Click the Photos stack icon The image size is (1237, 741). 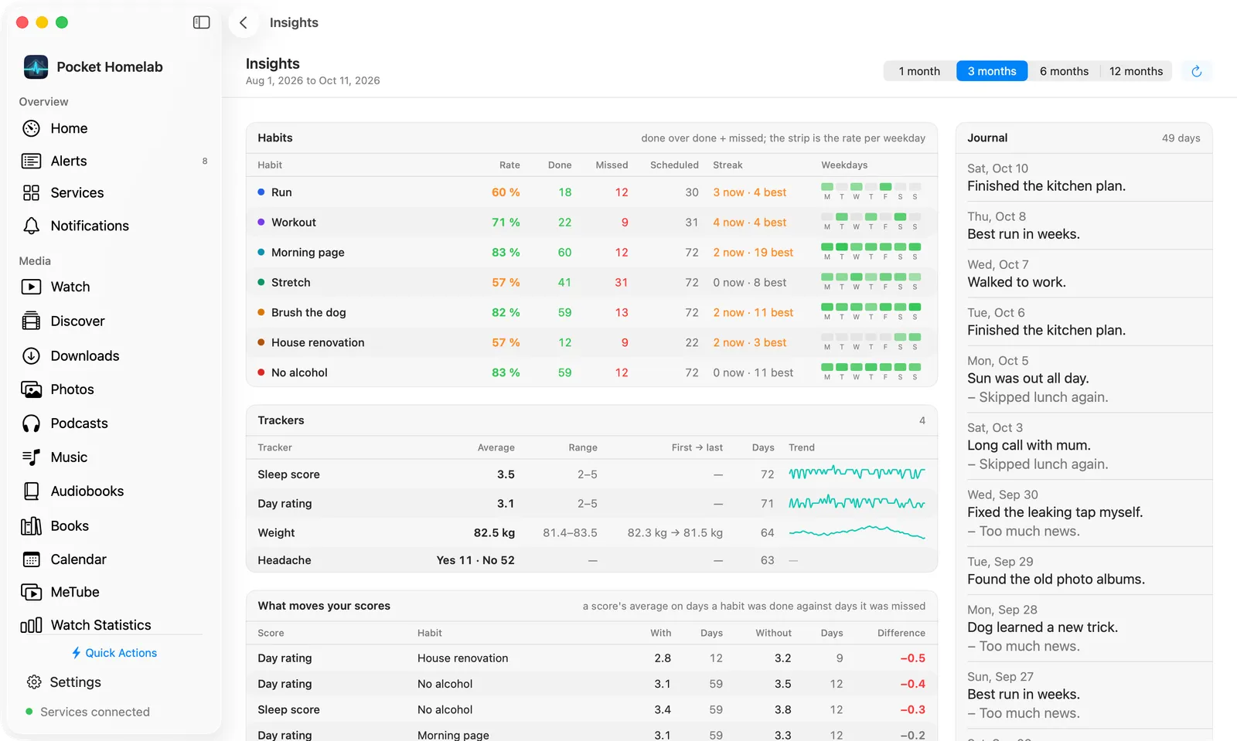31,389
